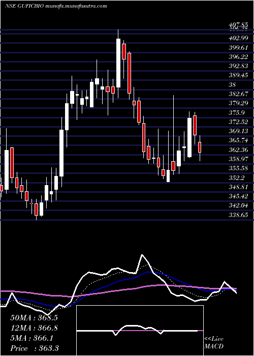
Task: Select the 338.65 price axis label
Action: (239, 215)
